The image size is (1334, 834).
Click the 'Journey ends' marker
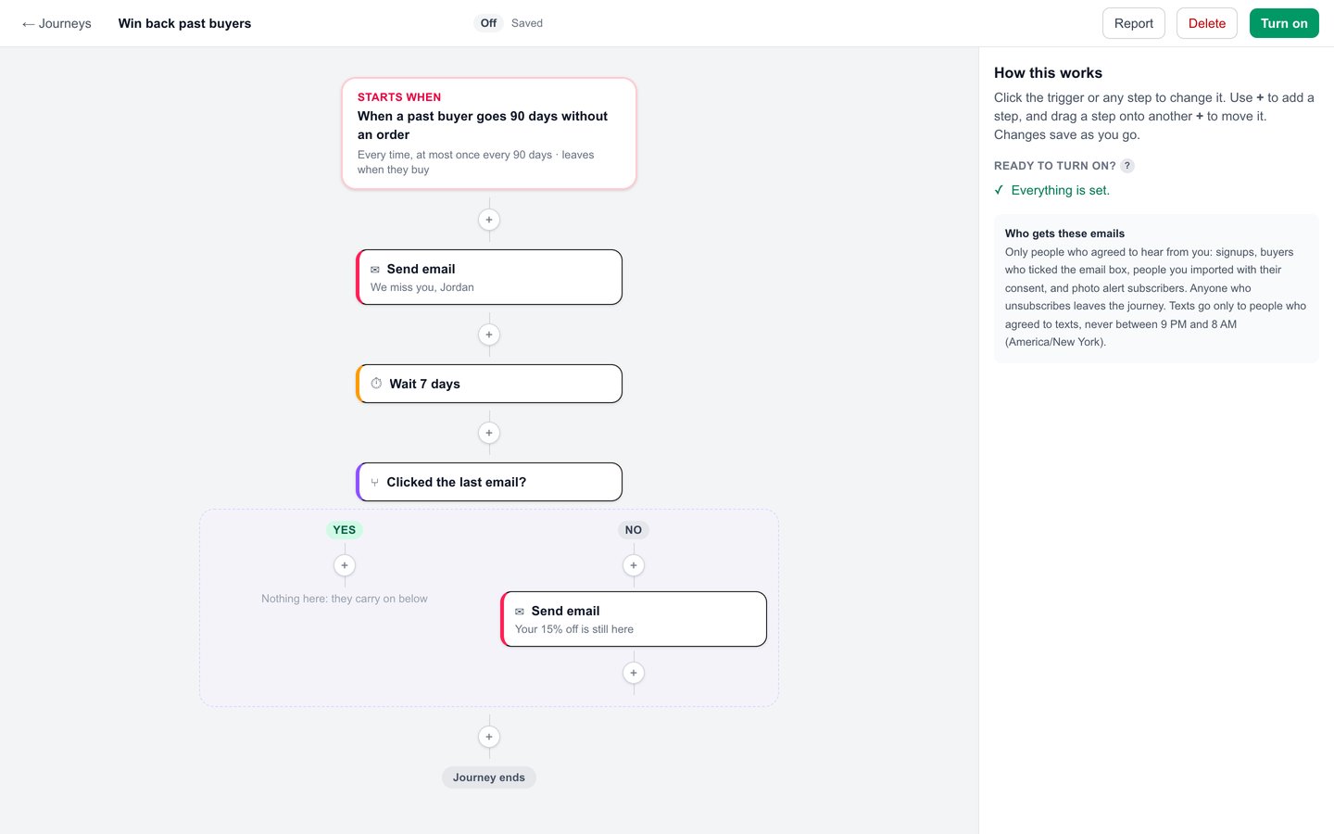[489, 777]
